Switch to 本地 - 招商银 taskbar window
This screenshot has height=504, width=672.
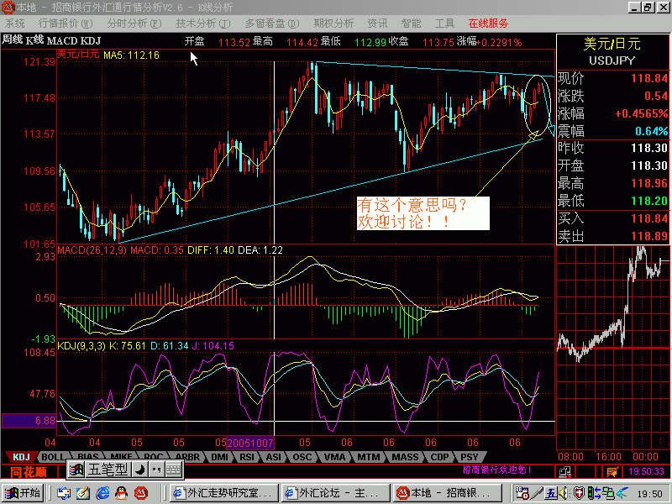click(449, 493)
